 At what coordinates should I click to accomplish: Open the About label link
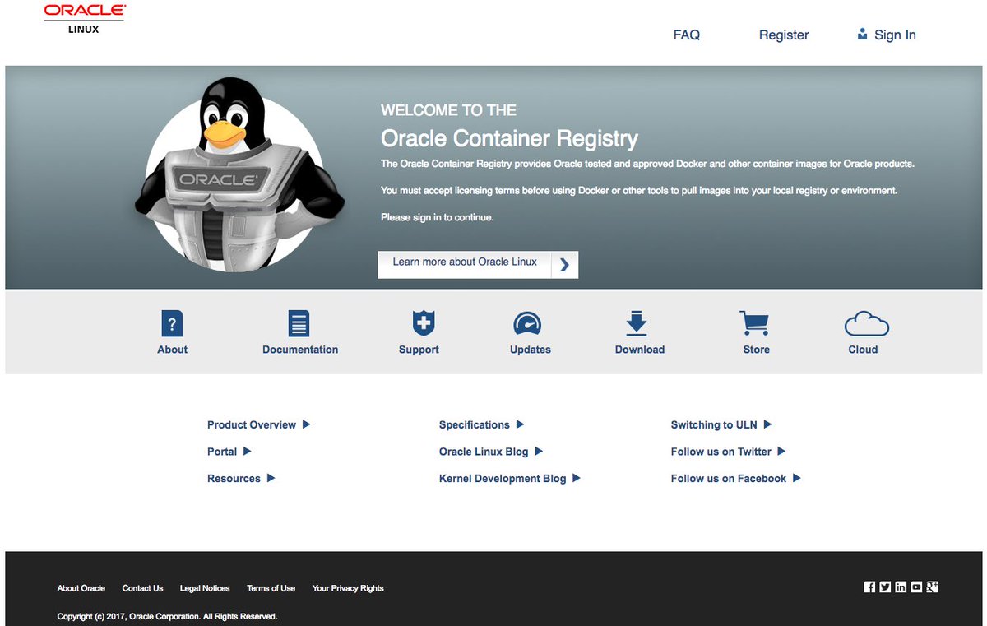coord(172,350)
